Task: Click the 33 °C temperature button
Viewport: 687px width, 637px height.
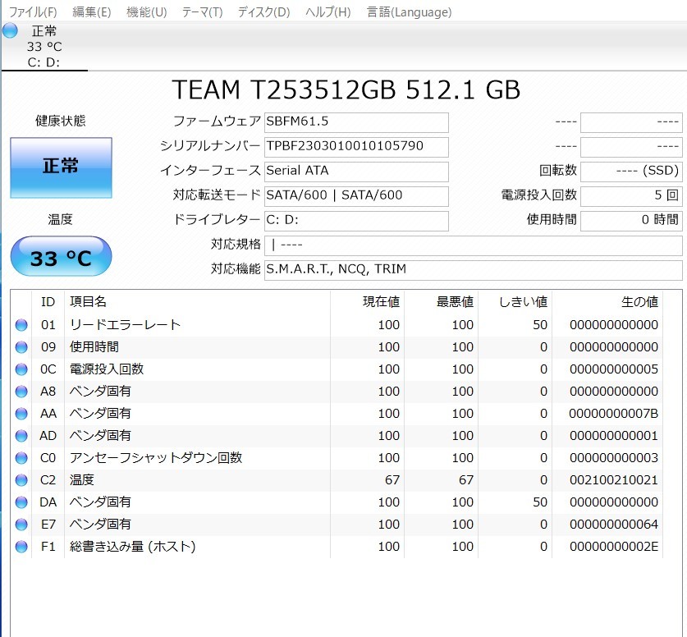Action: pyautogui.click(x=61, y=256)
